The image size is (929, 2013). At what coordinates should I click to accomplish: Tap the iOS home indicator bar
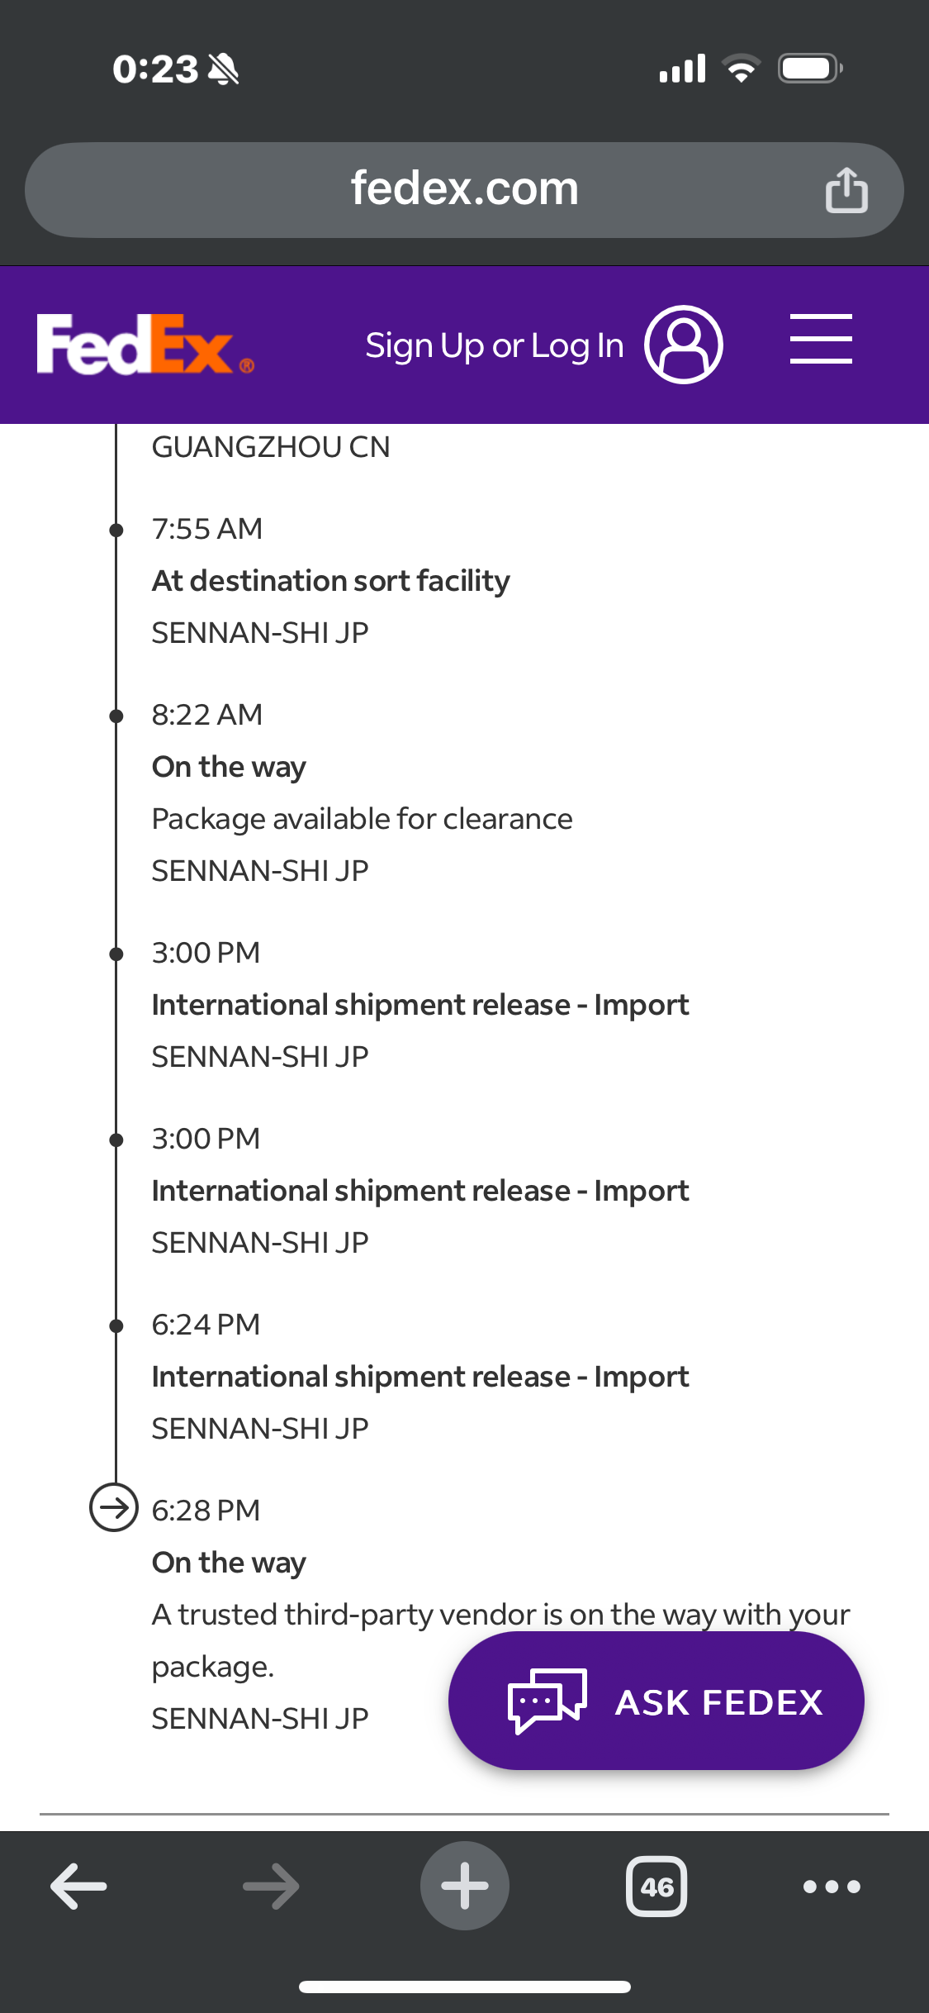pyautogui.click(x=465, y=1987)
